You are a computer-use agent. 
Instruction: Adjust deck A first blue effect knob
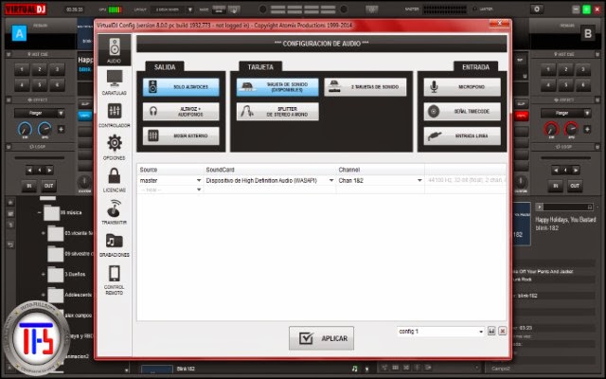[x=25, y=129]
